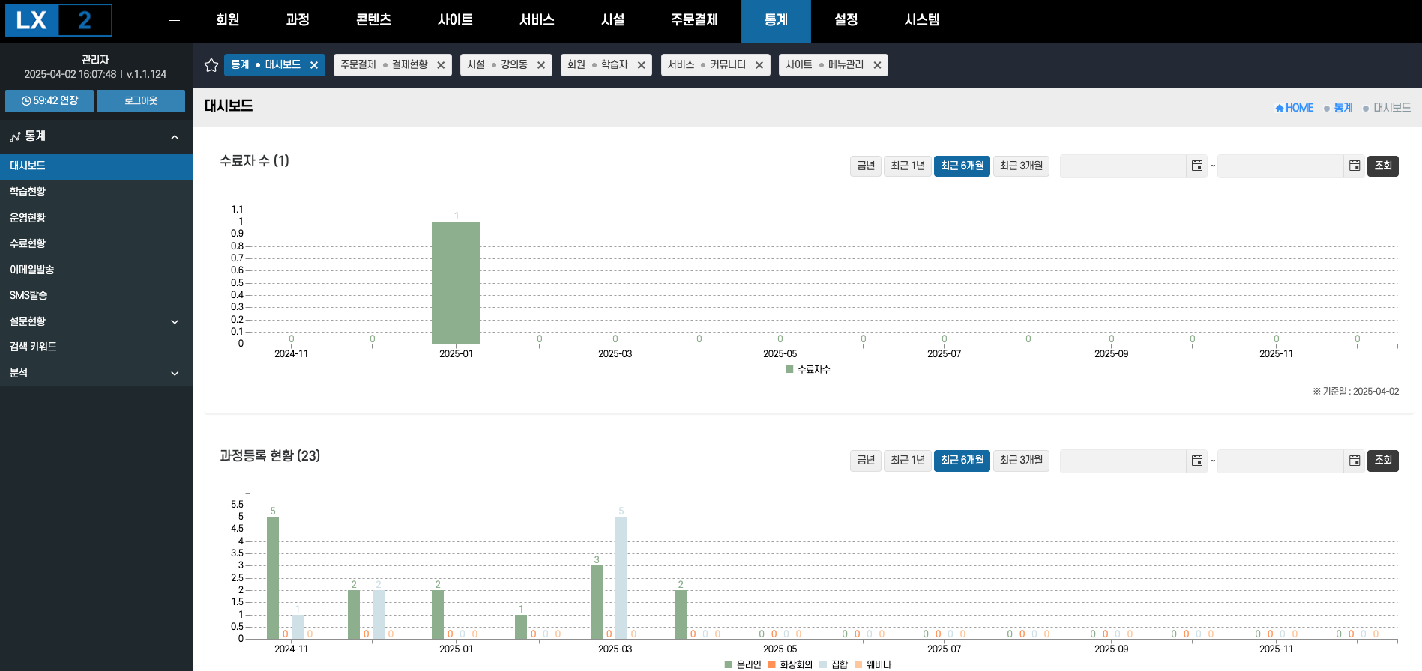Viewport: 1422px width, 671px height.
Task: Collapse the 통계 sidebar section
Action: [x=175, y=137]
